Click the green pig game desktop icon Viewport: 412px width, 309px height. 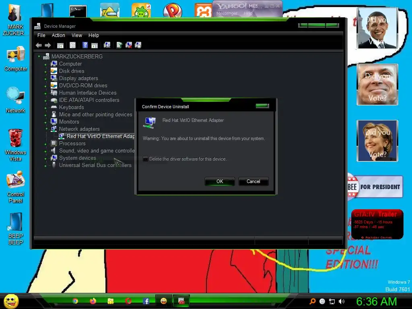click(x=141, y=10)
